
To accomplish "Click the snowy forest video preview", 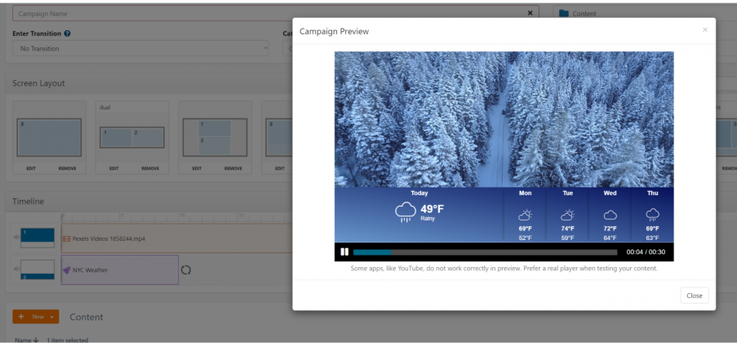I will point(504,119).
